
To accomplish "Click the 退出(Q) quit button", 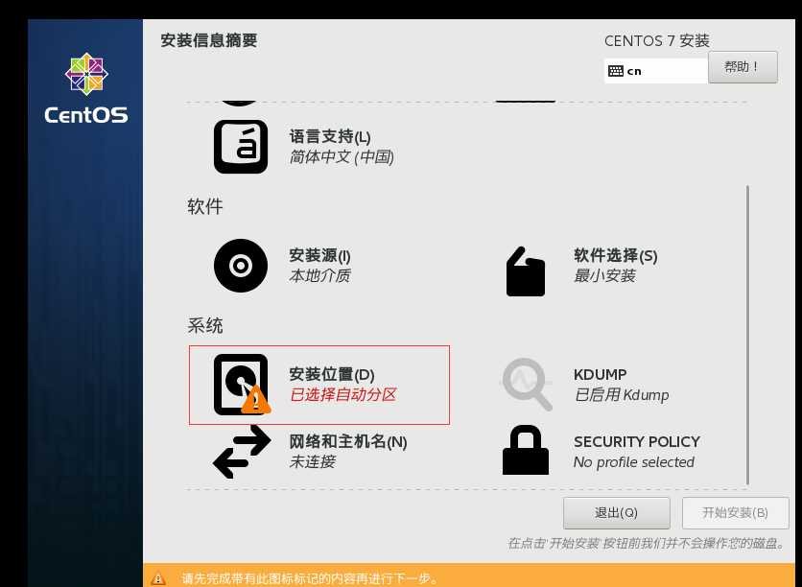I will tap(616, 513).
